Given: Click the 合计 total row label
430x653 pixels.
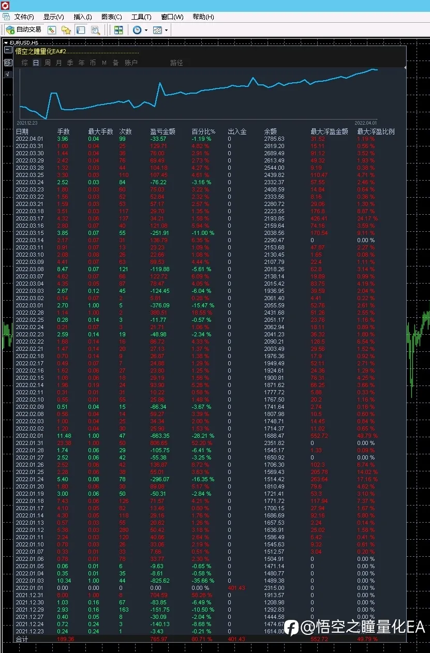Looking at the screenshot, I should pyautogui.click(x=22, y=639).
